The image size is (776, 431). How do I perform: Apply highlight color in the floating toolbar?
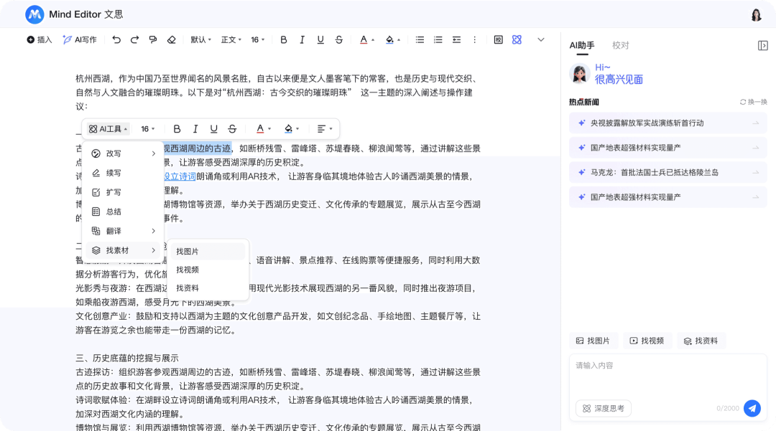click(289, 129)
